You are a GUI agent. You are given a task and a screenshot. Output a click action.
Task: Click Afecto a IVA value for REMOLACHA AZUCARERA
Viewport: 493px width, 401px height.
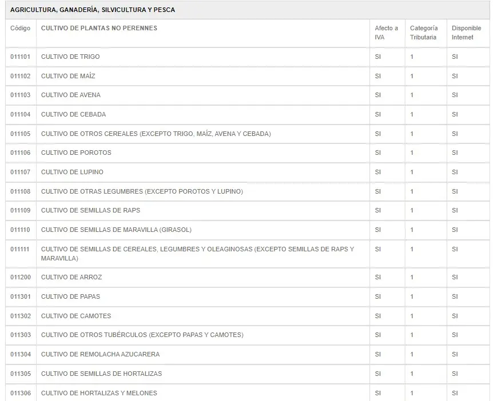tap(377, 355)
